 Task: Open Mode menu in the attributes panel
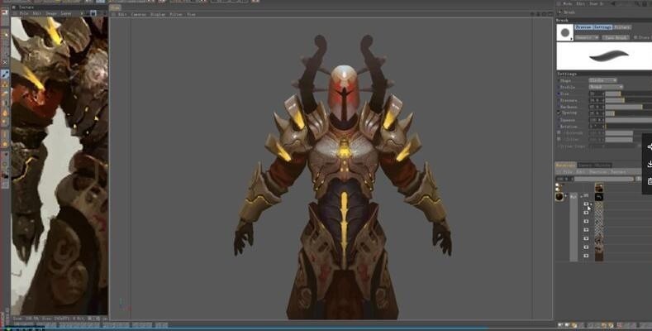coord(567,3)
